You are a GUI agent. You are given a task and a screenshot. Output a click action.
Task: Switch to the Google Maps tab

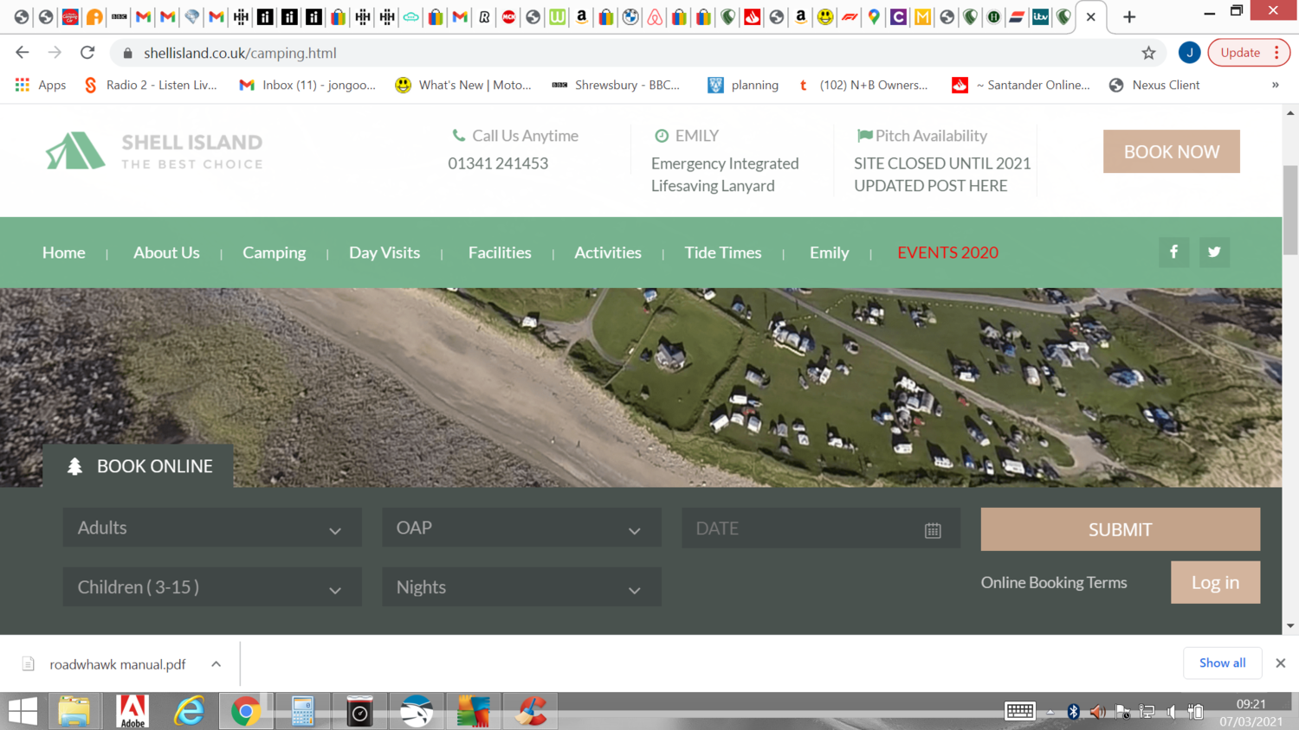pyautogui.click(x=874, y=16)
